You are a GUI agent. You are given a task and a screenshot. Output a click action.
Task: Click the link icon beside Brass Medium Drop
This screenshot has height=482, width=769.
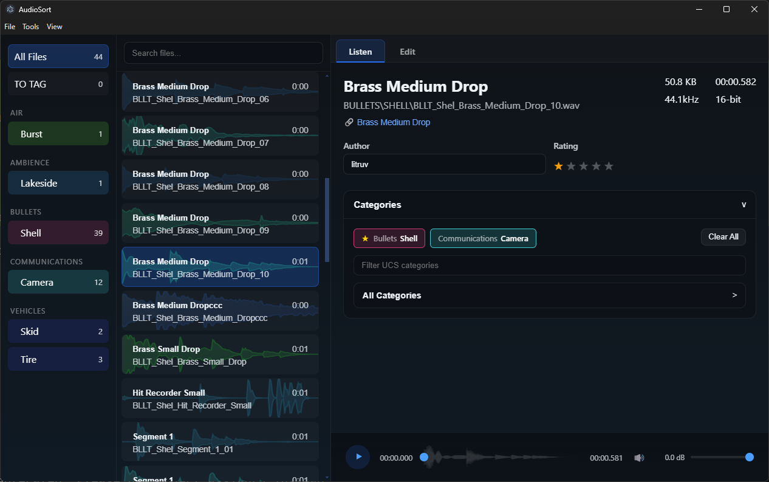click(349, 122)
